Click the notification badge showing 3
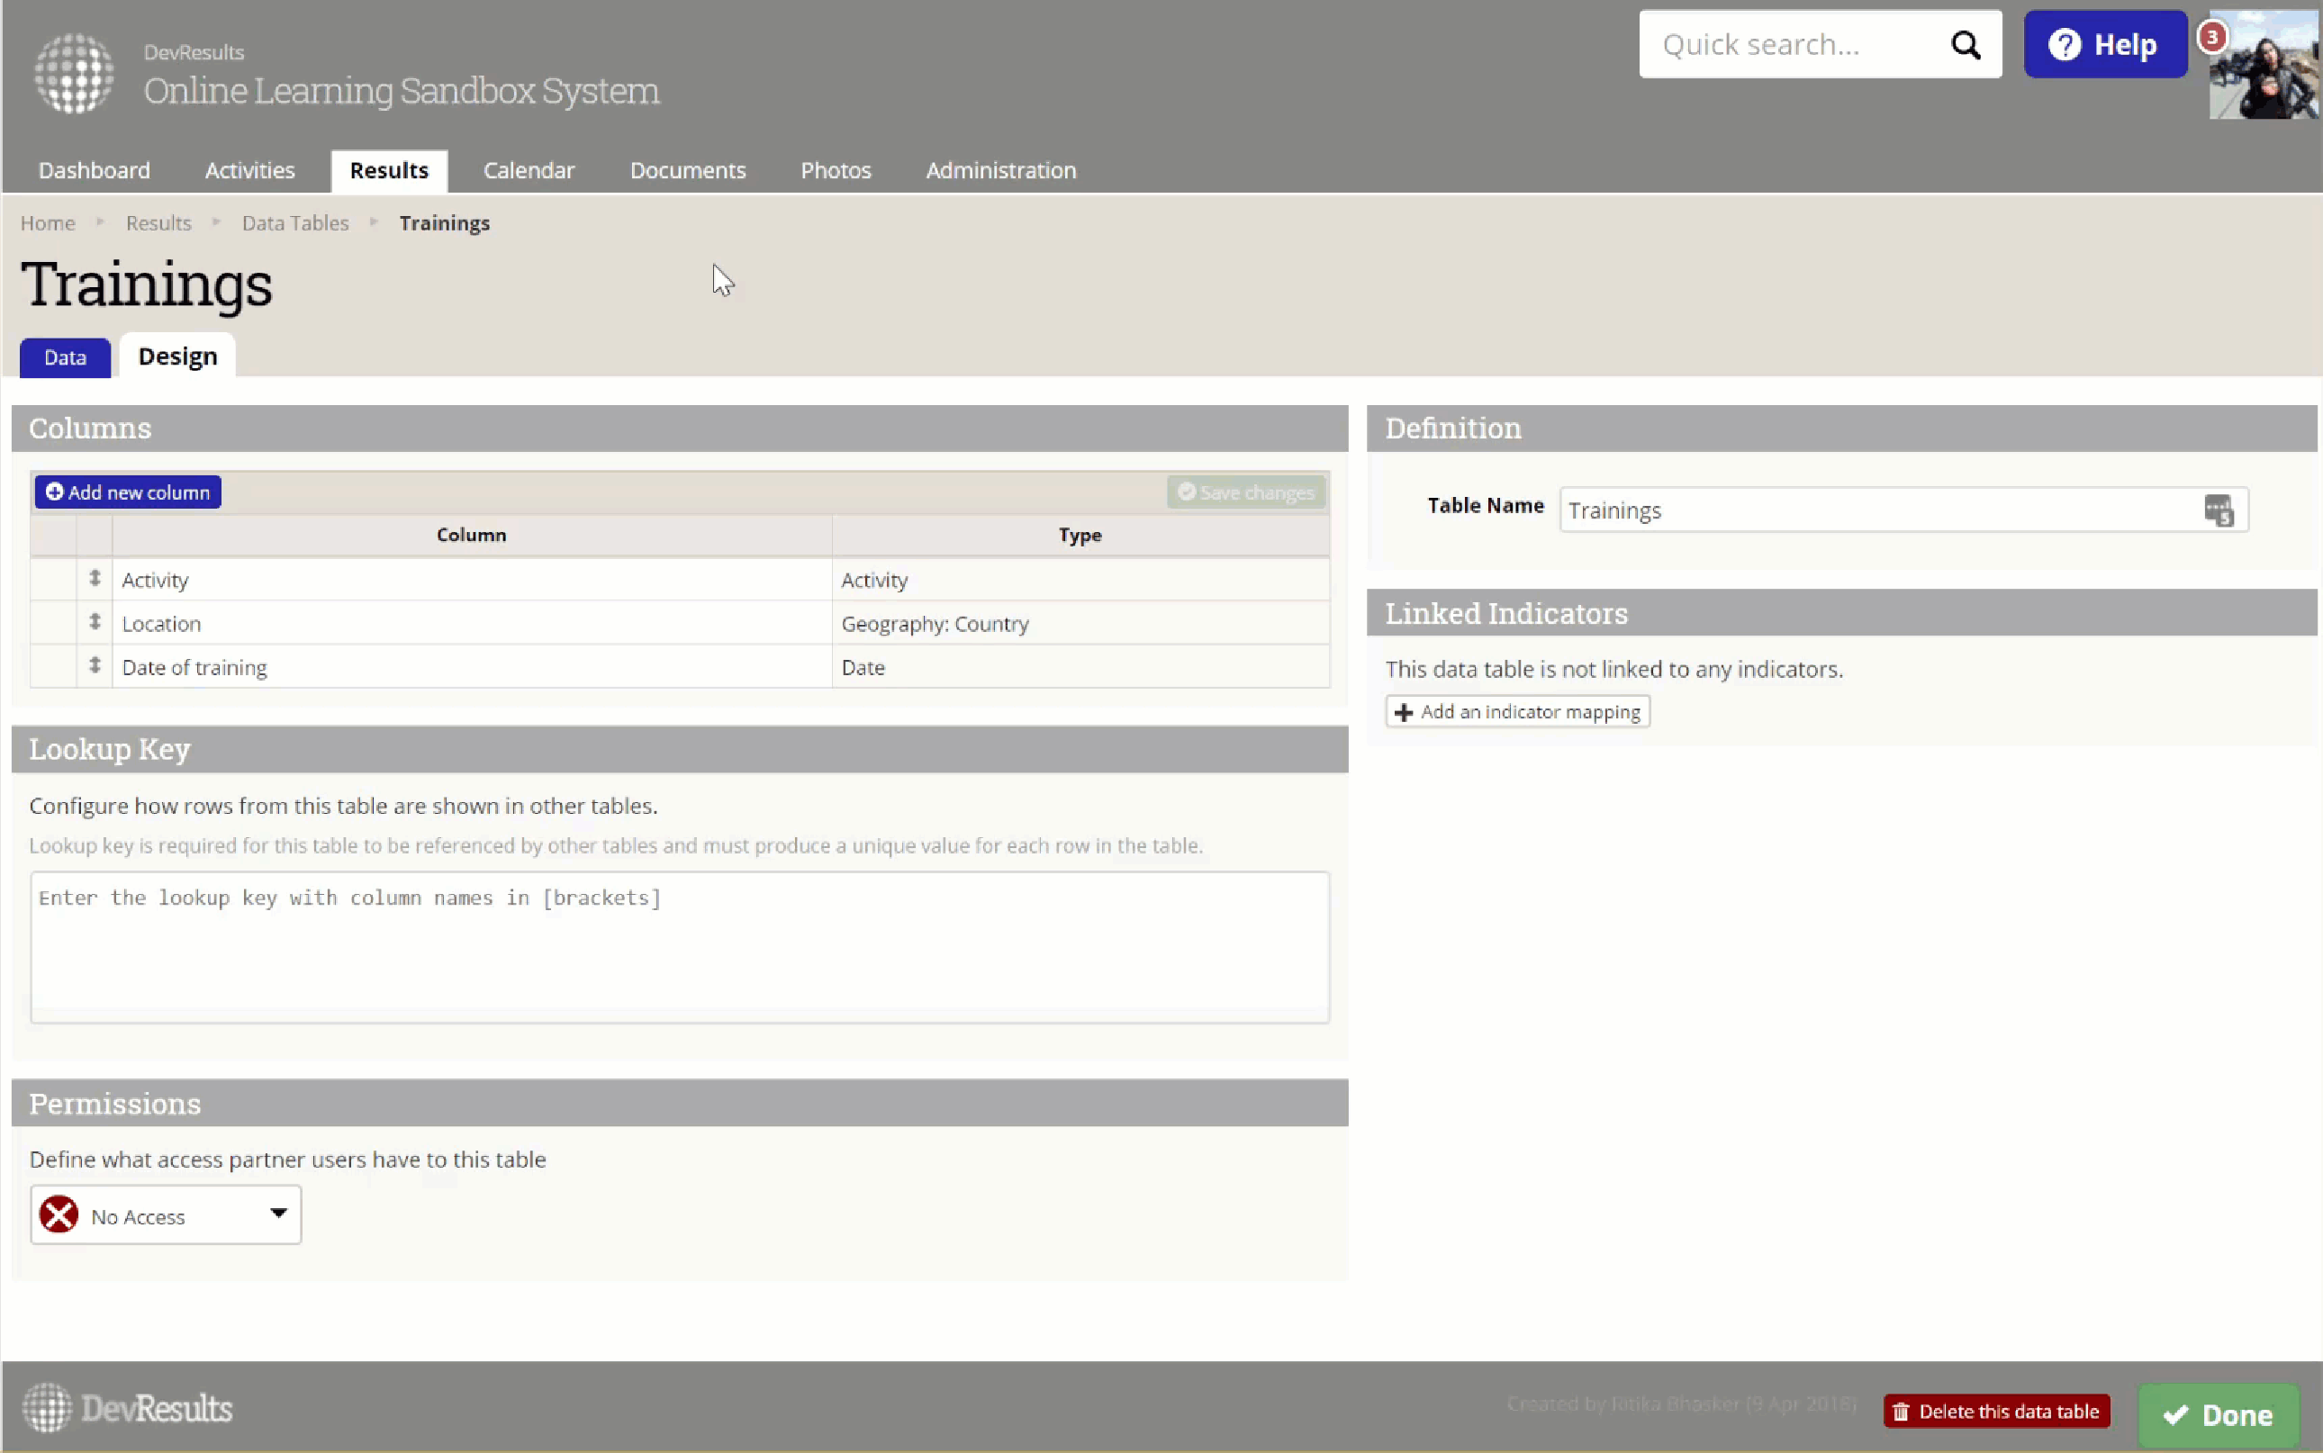Image resolution: width=2323 pixels, height=1453 pixels. click(2211, 38)
